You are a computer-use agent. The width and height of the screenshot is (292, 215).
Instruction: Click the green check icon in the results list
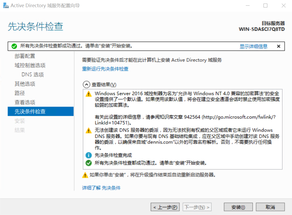89,163
